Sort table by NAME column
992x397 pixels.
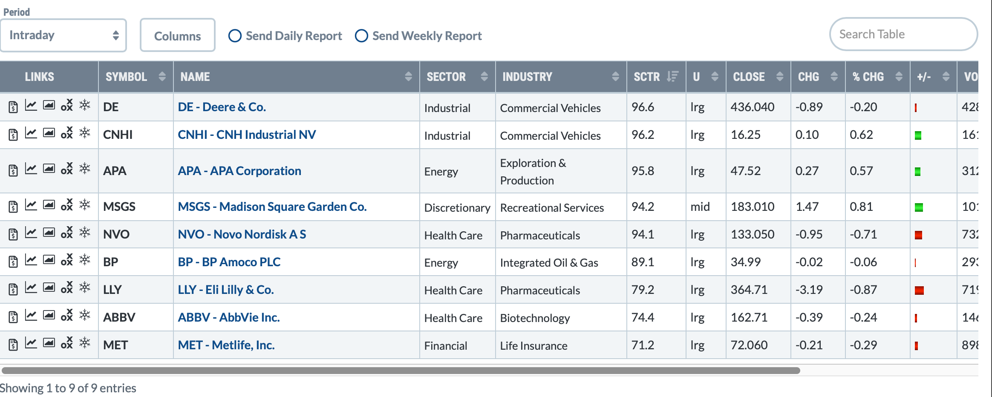point(296,77)
